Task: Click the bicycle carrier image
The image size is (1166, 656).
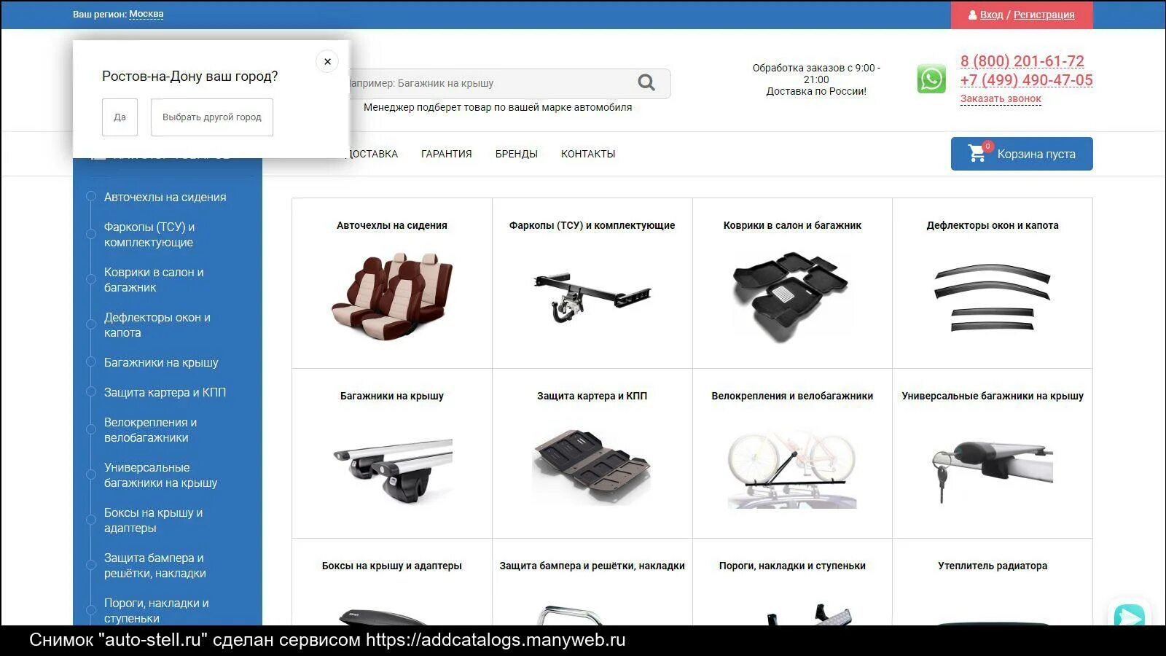Action: tap(791, 468)
